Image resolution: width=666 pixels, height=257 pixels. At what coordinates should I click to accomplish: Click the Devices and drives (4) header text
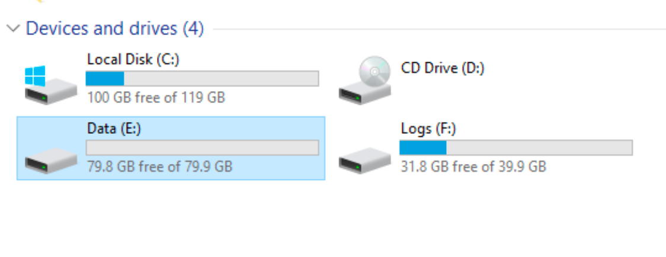click(115, 29)
